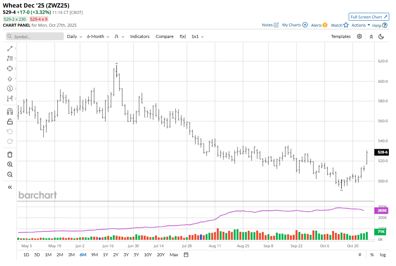Expand the Actions dropdown
The width and height of the screenshot is (396, 266).
tap(361, 25)
